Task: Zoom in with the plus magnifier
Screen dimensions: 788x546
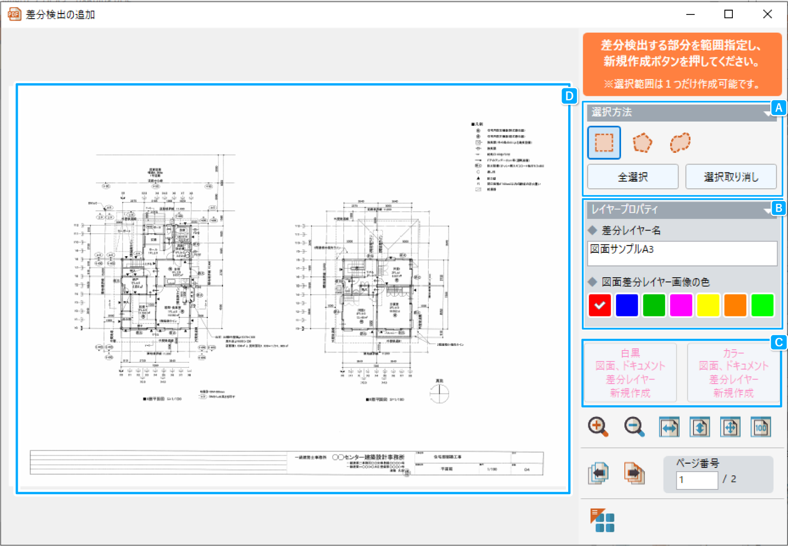Action: (x=598, y=427)
